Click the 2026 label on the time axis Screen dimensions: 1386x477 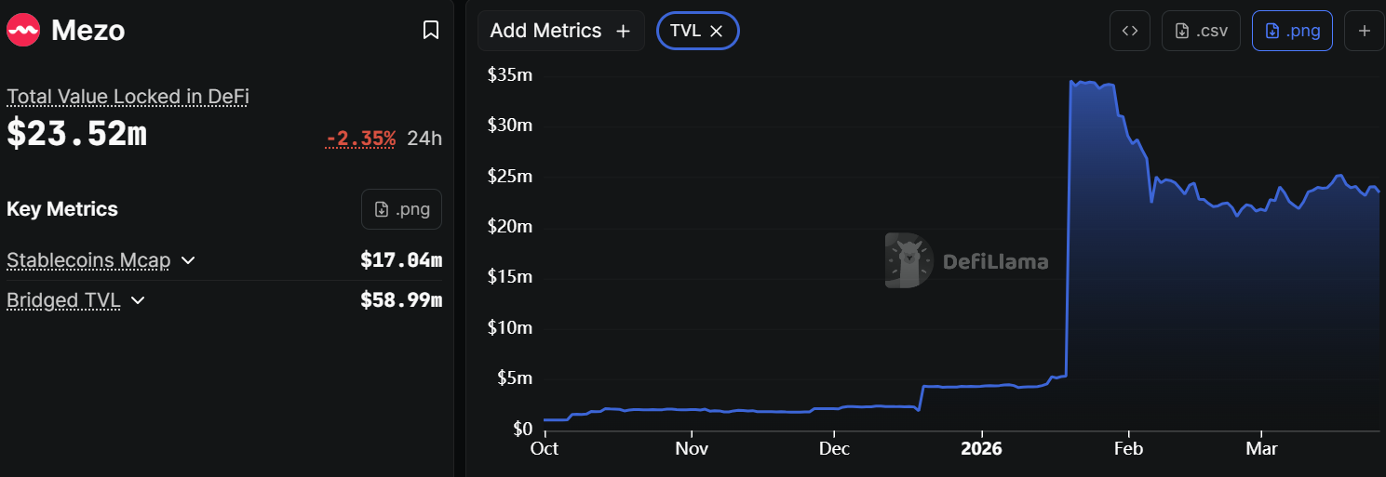coord(981,449)
